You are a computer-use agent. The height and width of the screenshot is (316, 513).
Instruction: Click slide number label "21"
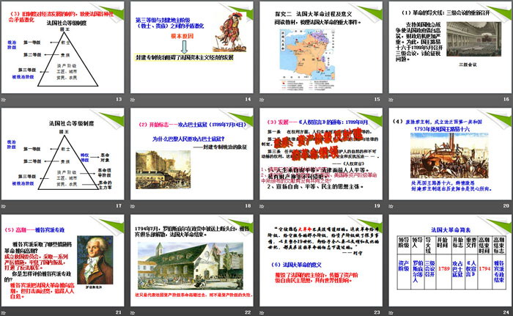click(119, 312)
